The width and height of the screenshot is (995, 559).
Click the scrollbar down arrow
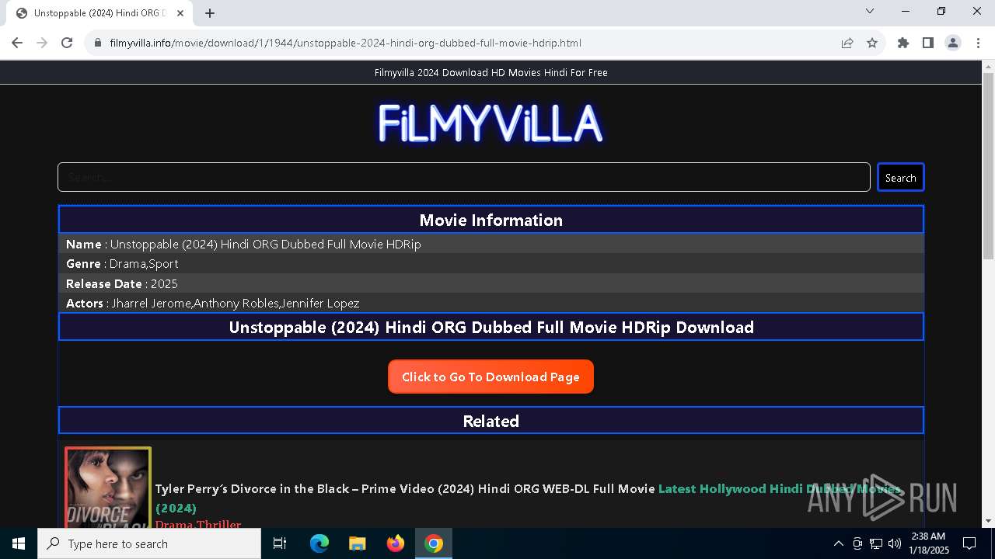pyautogui.click(x=988, y=521)
